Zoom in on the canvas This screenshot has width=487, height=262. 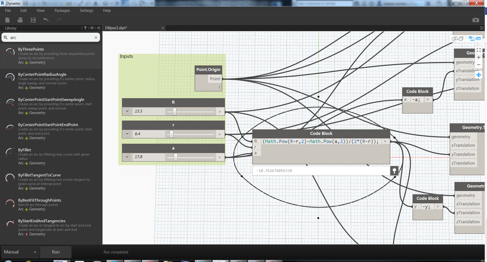tap(479, 58)
